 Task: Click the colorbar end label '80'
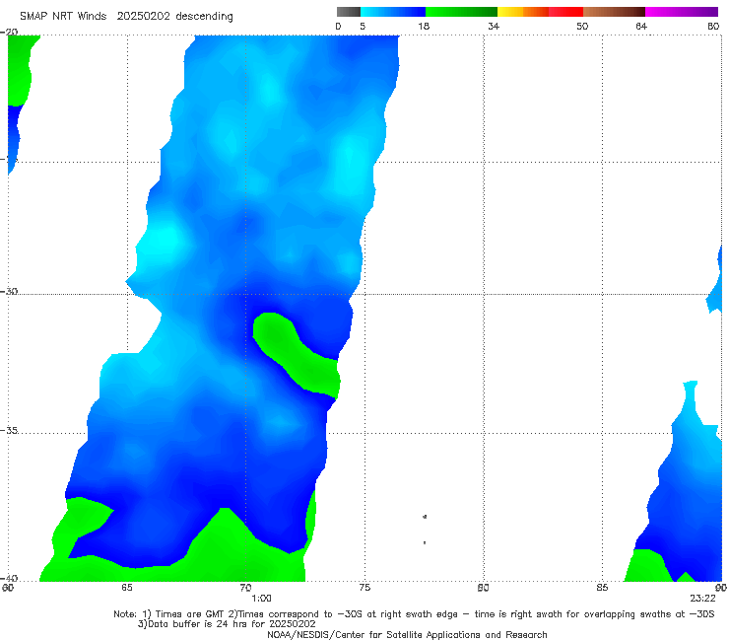tap(713, 26)
